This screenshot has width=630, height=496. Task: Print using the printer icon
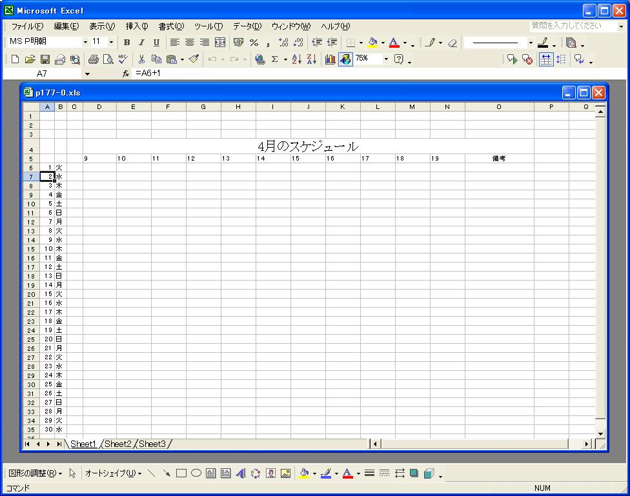tap(93, 59)
